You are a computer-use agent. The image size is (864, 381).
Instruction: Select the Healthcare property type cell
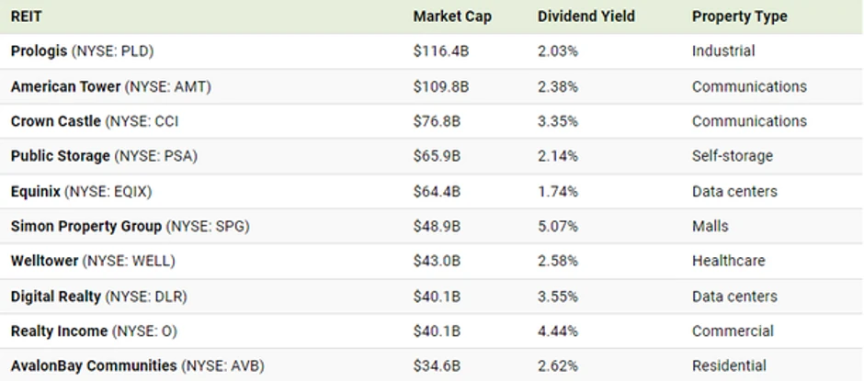[x=728, y=261]
